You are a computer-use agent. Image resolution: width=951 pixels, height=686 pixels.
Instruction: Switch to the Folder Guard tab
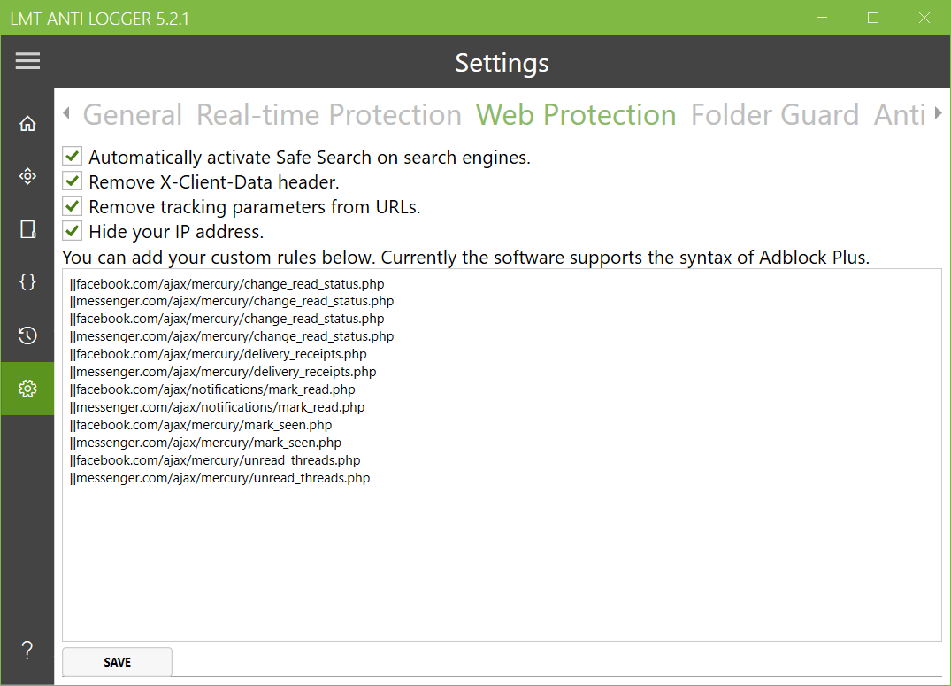pos(774,115)
